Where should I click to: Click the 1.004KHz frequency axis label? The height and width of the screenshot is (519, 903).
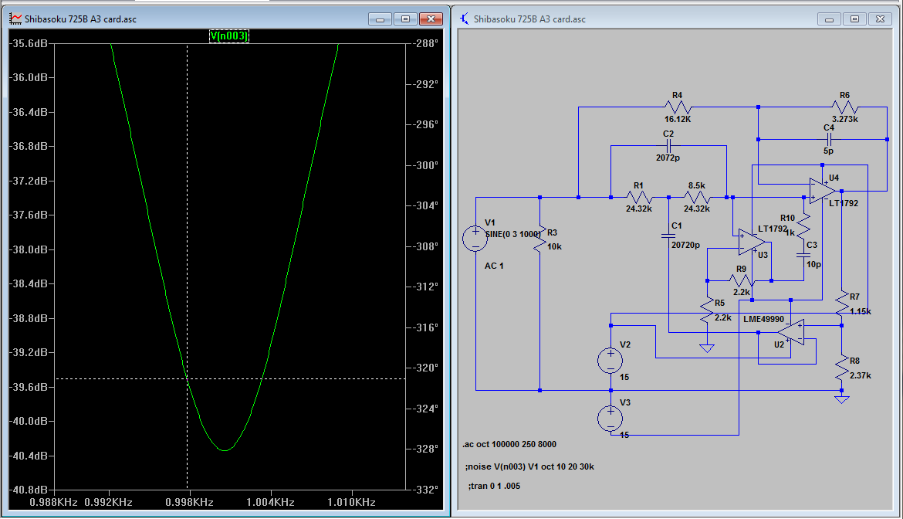tap(270, 502)
